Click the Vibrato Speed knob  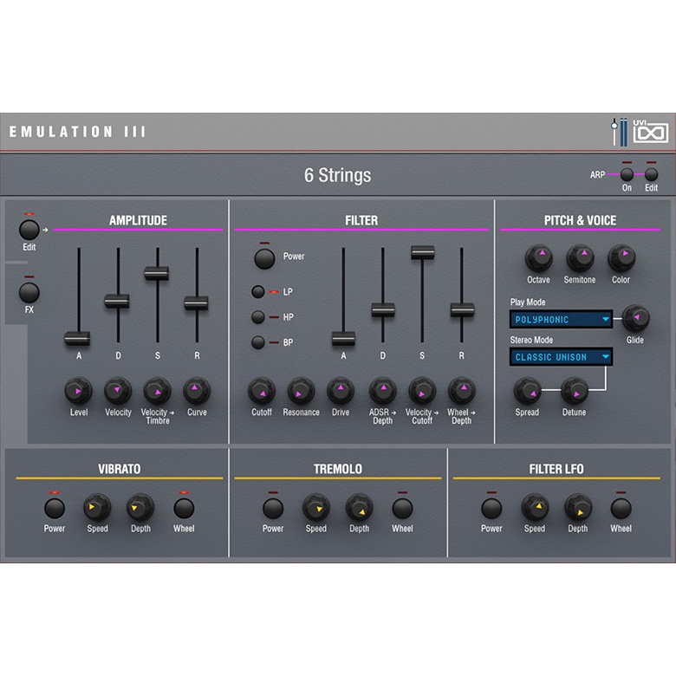click(97, 507)
